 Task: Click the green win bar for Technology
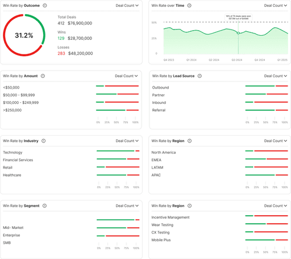click(x=115, y=151)
